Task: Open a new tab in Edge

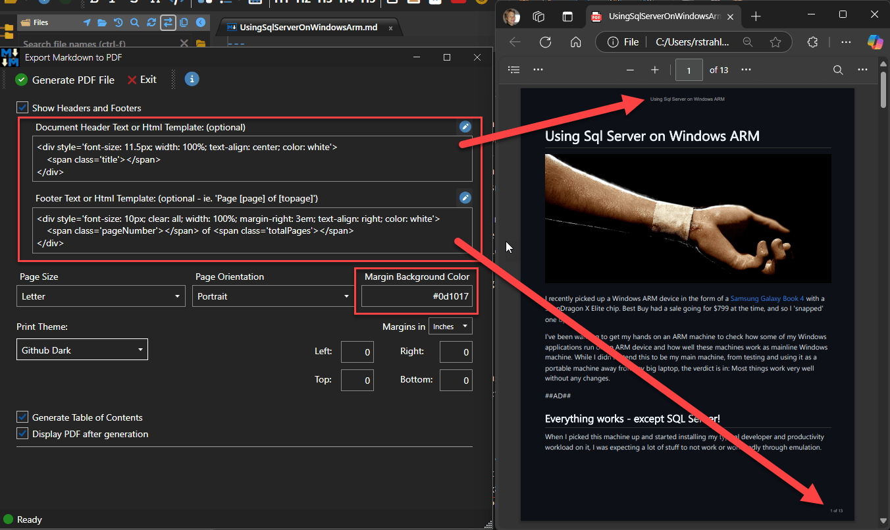Action: pyautogui.click(x=756, y=16)
